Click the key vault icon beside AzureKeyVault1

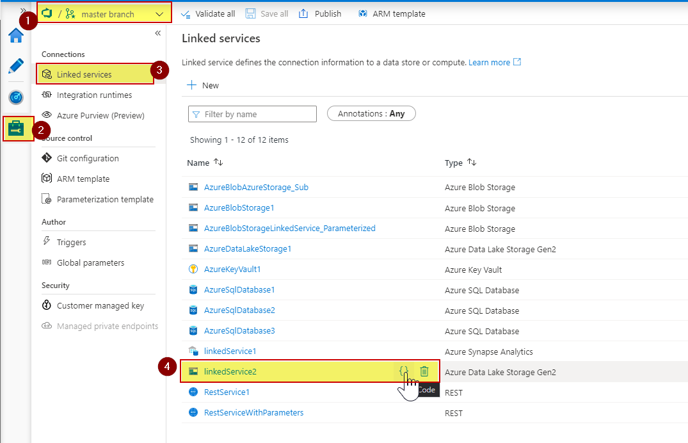[193, 269]
